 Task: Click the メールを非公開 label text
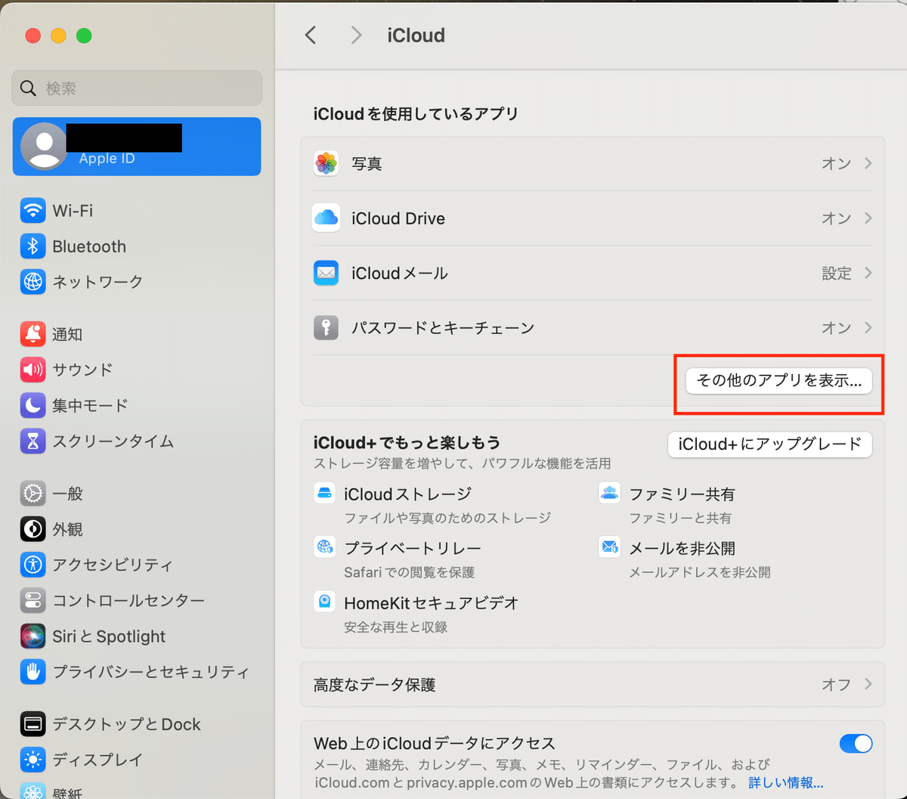click(x=682, y=548)
